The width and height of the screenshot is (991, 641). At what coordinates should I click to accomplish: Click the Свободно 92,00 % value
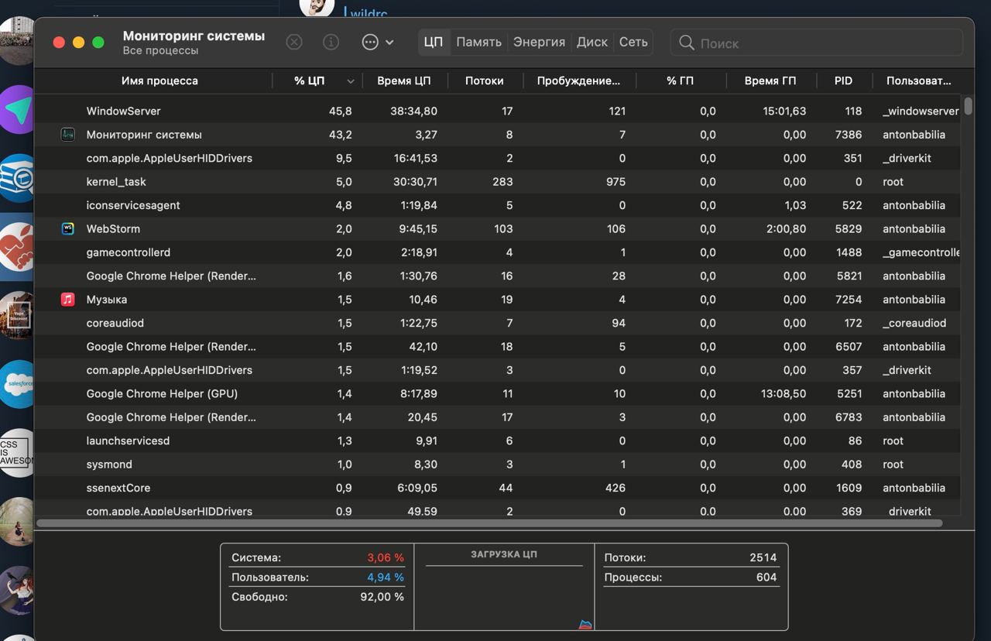click(382, 597)
